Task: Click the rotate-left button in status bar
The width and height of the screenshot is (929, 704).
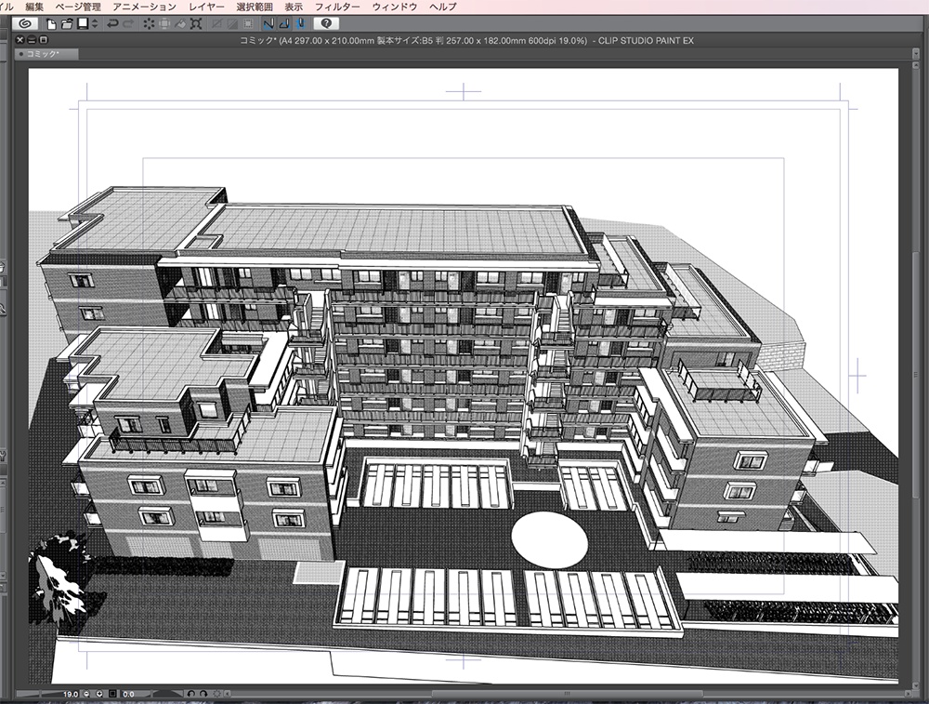Action: (x=192, y=695)
